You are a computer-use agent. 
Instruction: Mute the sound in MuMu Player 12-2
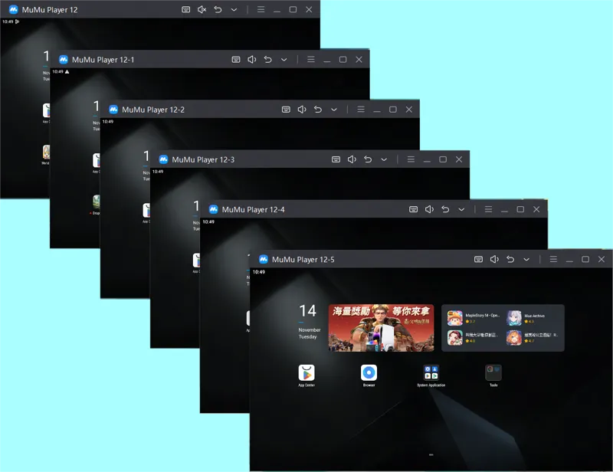(x=302, y=110)
